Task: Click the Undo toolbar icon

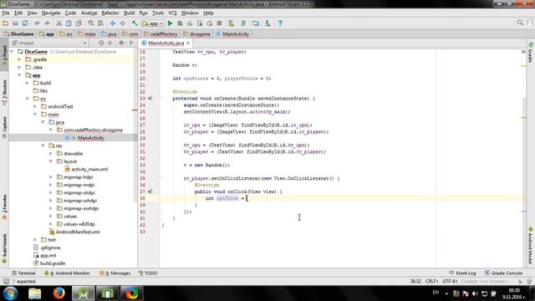Action: [x=37, y=23]
